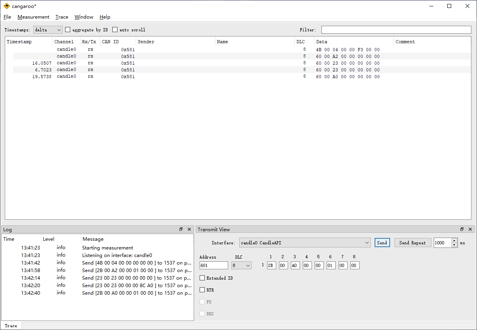Select data byte 8 field
This screenshot has height=330, width=477.
point(355,265)
